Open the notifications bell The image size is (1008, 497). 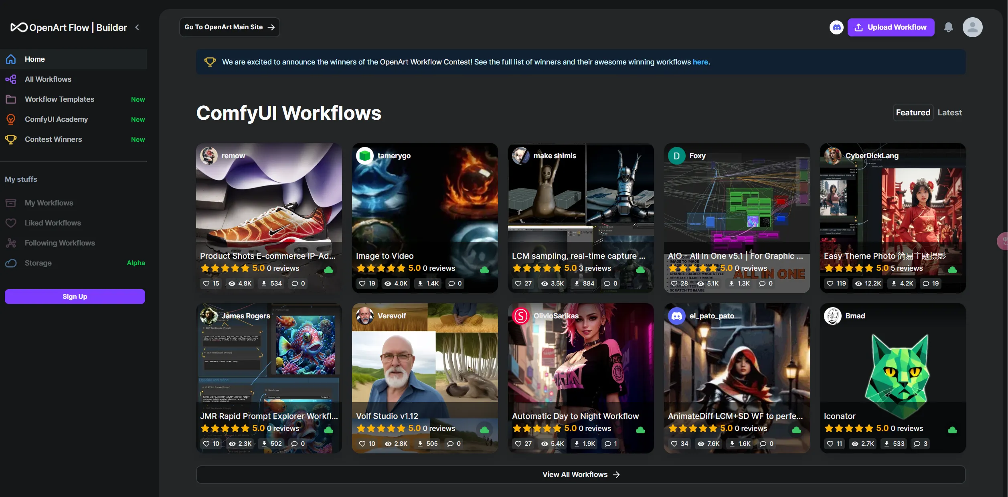coord(948,27)
